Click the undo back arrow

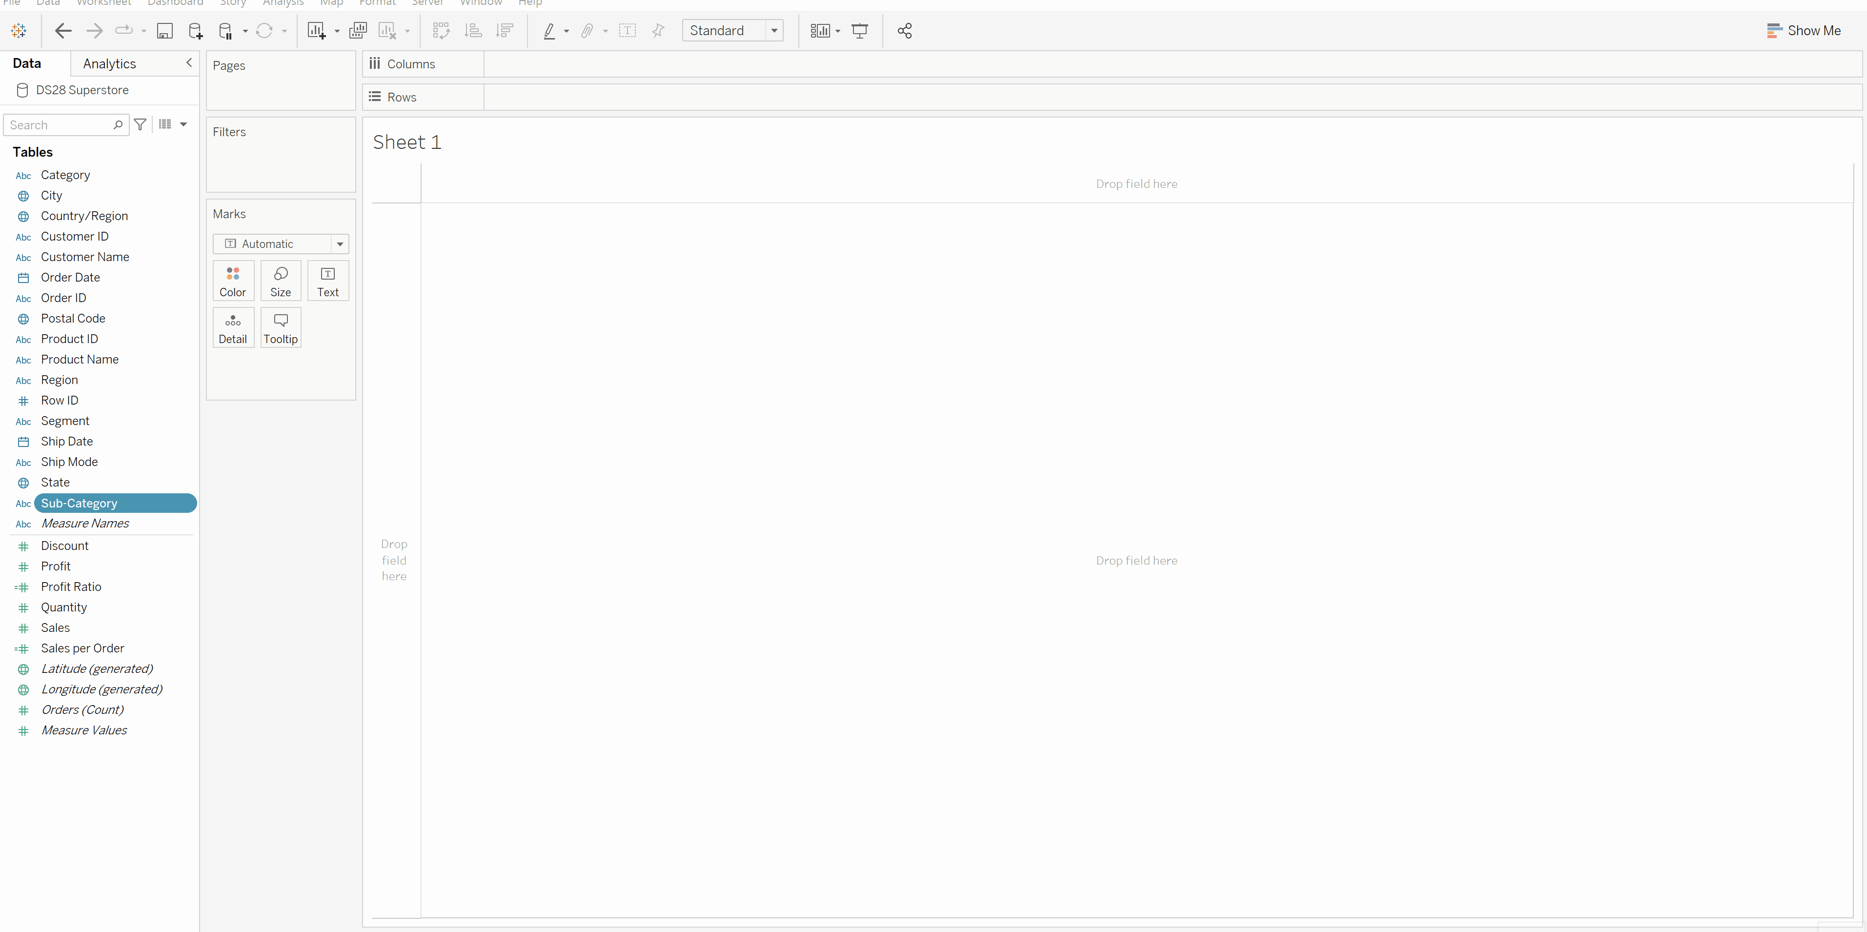pos(63,30)
